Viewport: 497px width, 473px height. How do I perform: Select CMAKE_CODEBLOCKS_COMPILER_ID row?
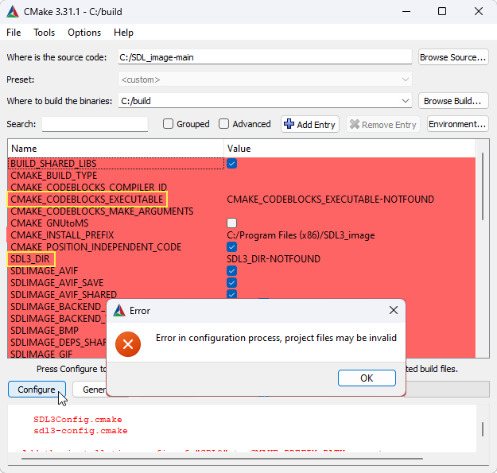[x=242, y=188]
